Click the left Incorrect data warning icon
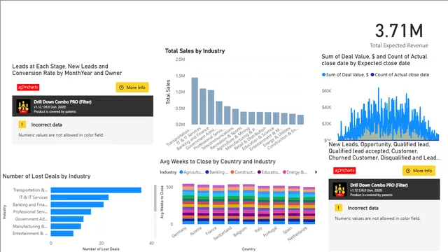This screenshot has width=448, height=252. 22,125
